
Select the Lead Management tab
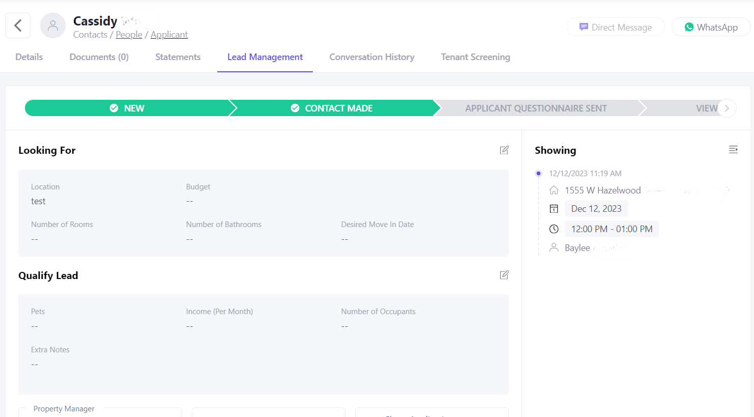265,57
